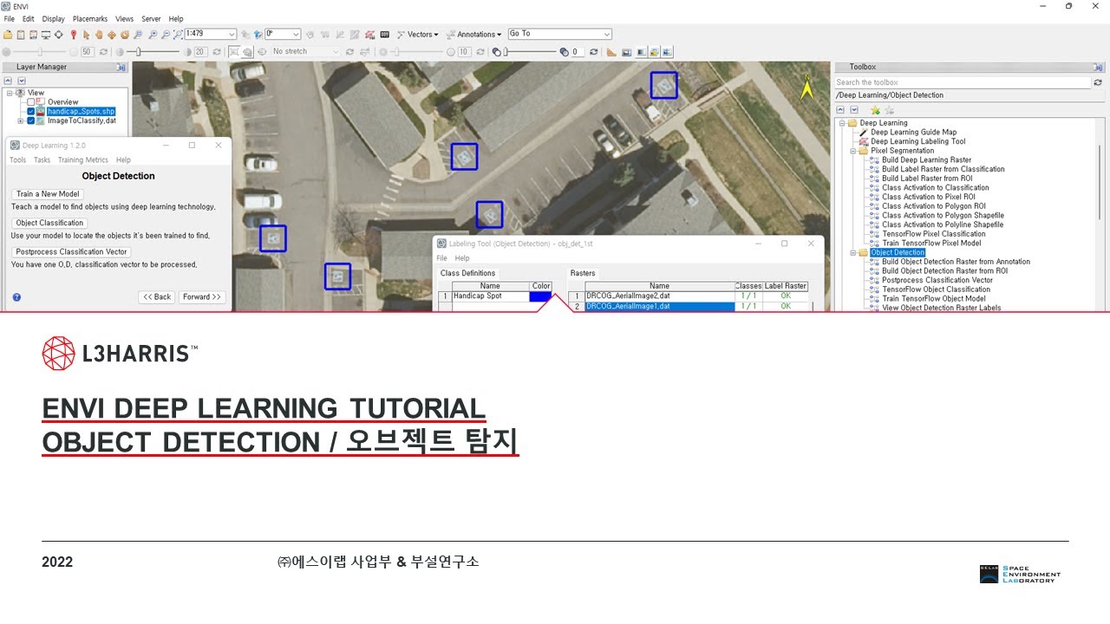Click the yellow north arrow in view

point(806,86)
